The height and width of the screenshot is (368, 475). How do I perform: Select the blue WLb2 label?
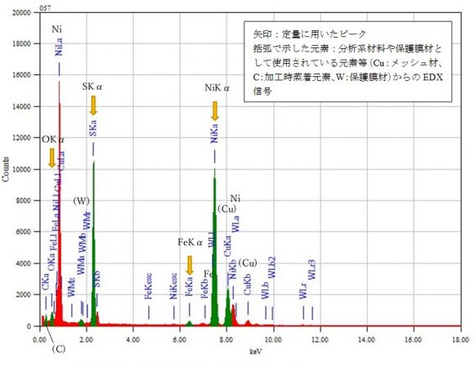coord(272,267)
